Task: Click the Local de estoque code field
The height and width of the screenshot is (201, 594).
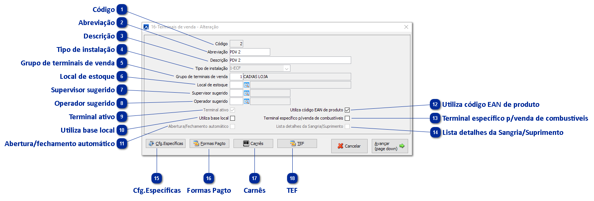Action: 236,85
